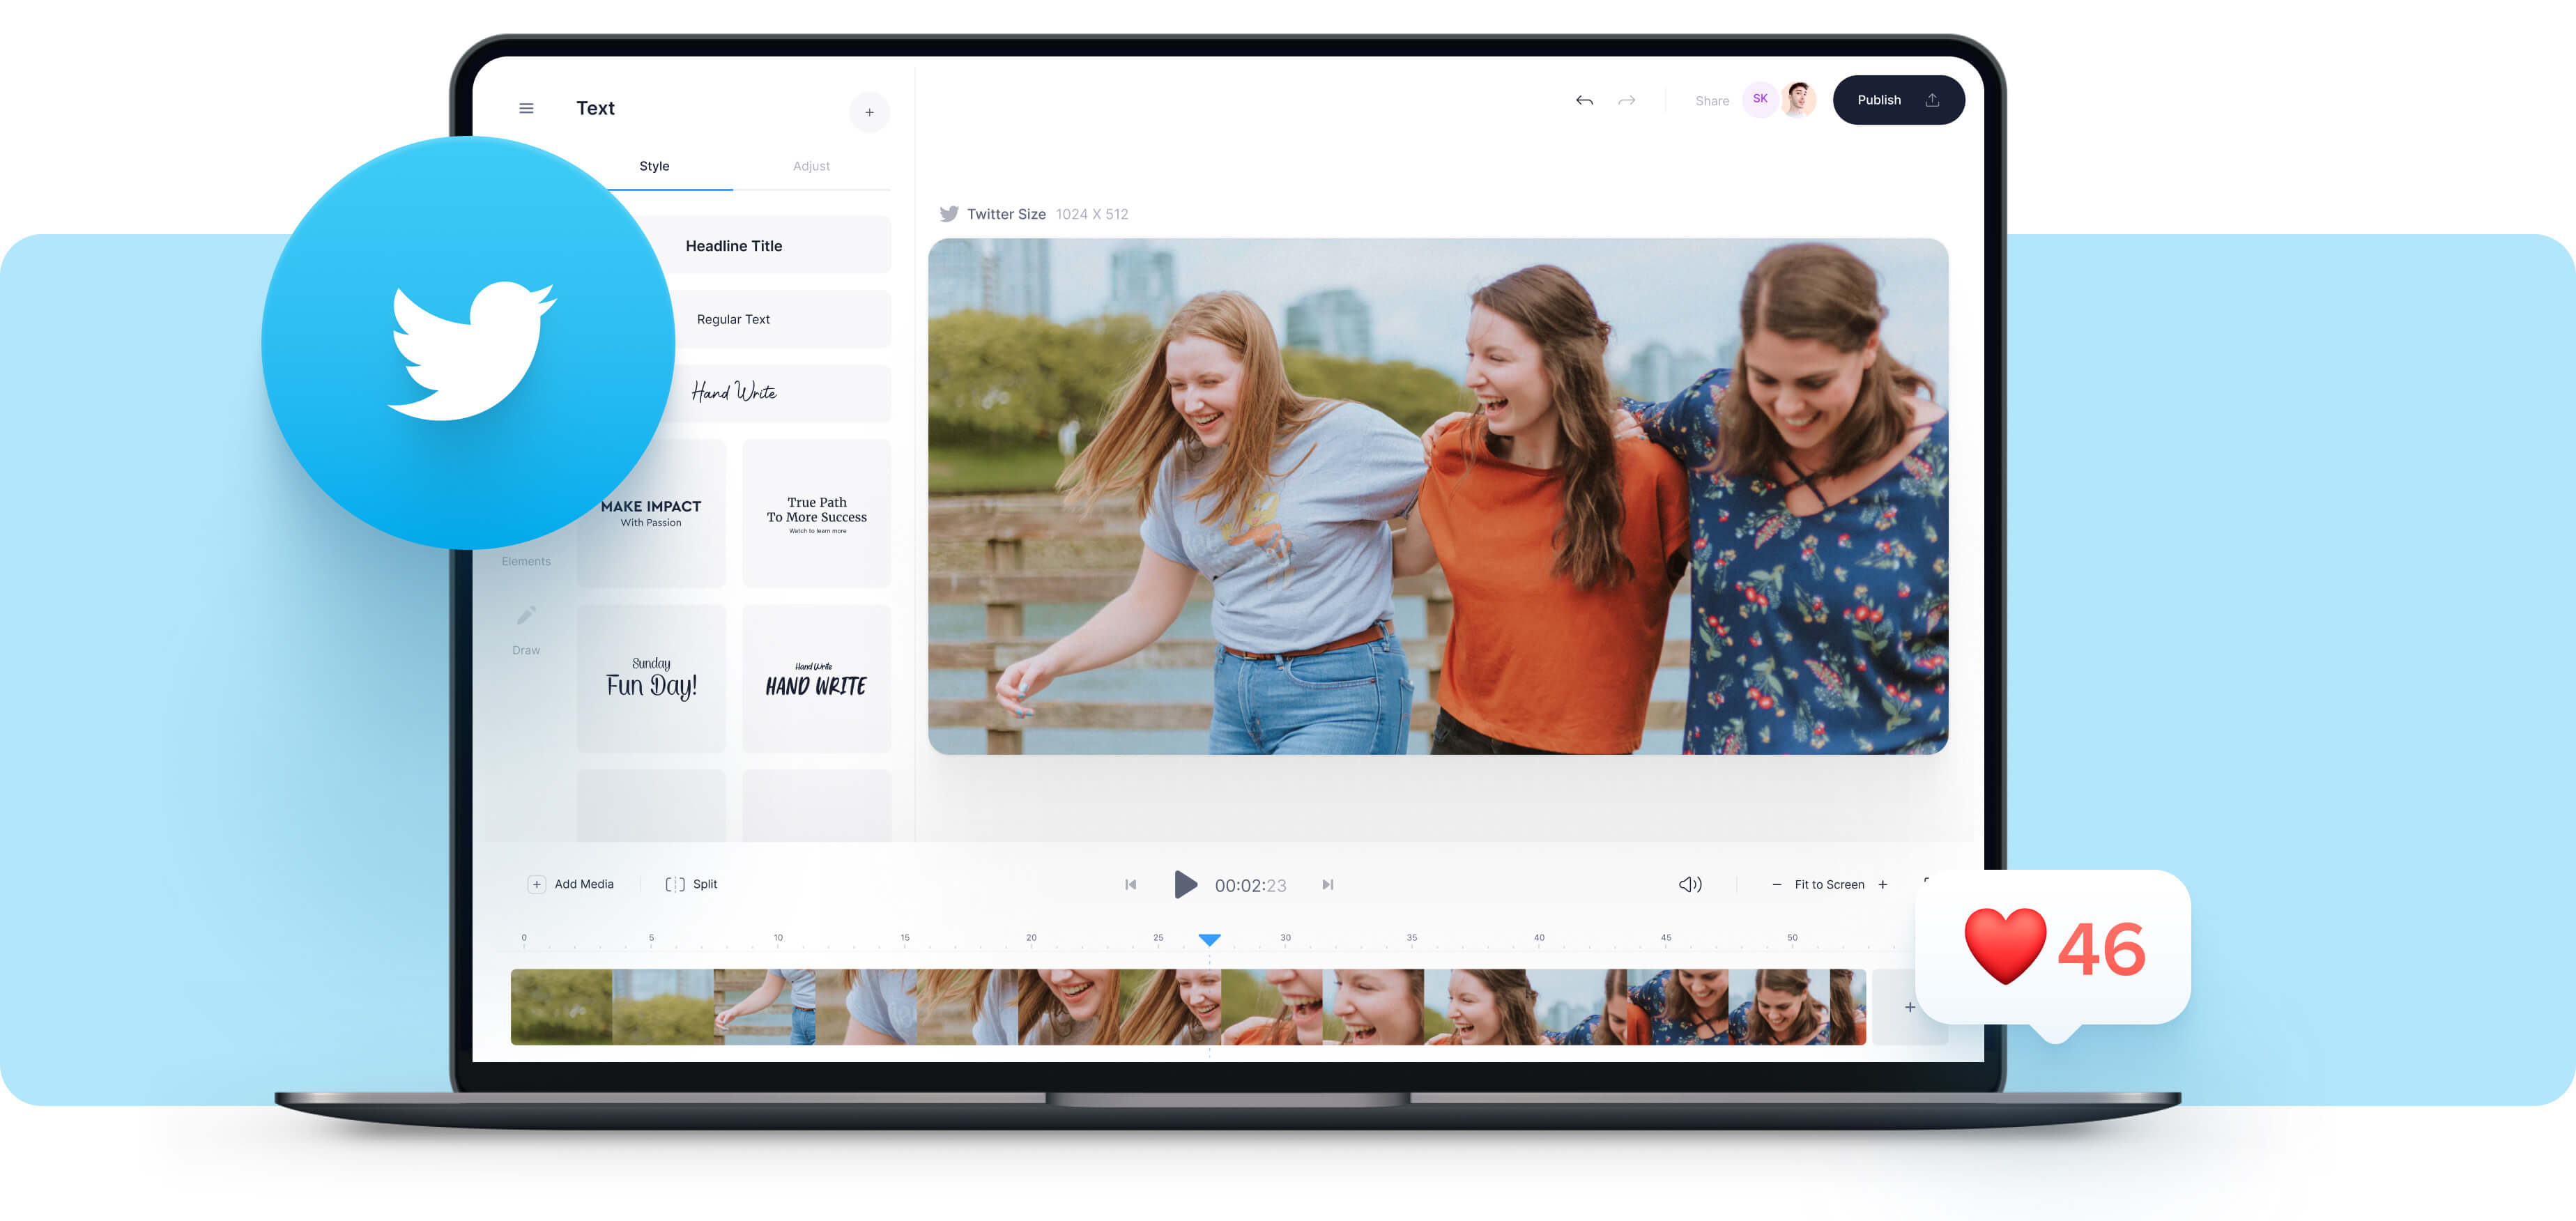Screen dimensions: 2576x1221
Task: Open the hamburger menu icon
Action: click(x=526, y=108)
